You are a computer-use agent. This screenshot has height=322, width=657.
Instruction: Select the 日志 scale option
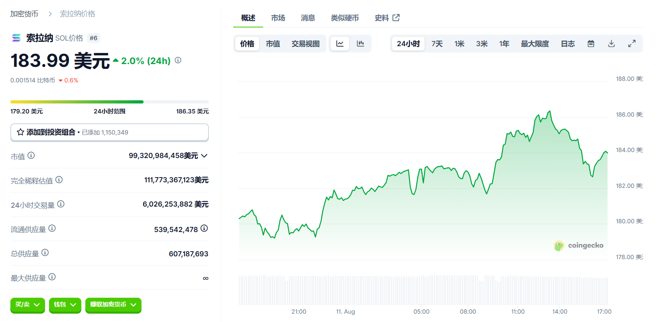tap(568, 44)
